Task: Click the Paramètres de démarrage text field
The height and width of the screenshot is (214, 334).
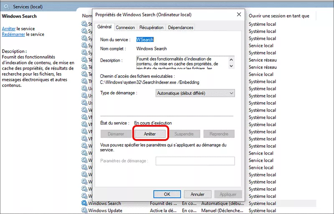Action: pyautogui.click(x=195, y=161)
